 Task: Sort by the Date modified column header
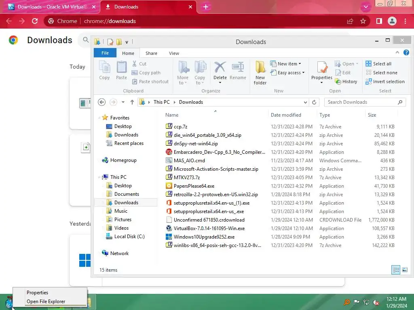[x=286, y=115]
